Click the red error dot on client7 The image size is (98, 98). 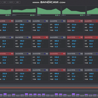[79, 21]
